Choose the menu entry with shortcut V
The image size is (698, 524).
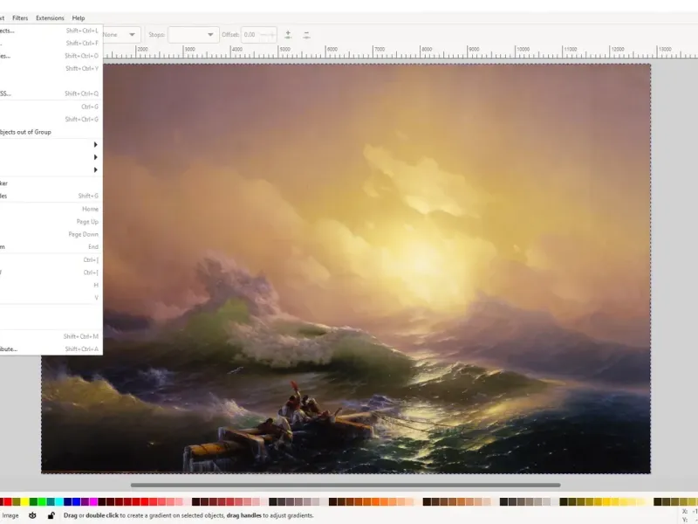51,298
